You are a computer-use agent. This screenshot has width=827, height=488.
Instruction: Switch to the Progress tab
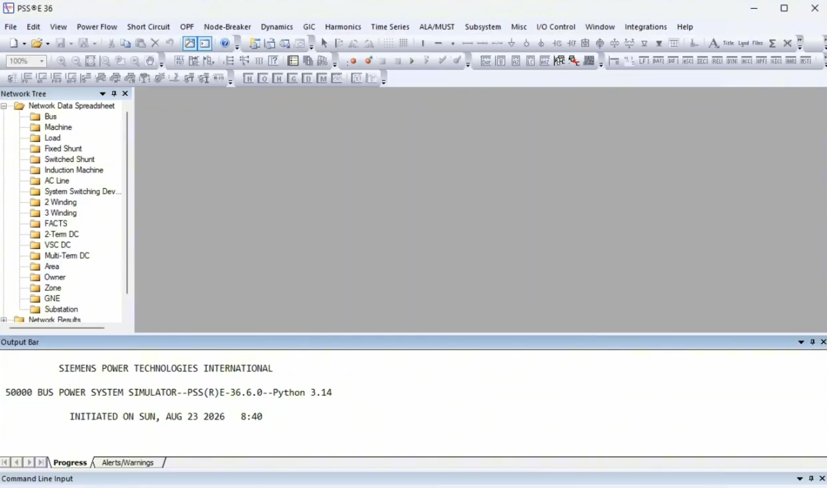point(70,463)
